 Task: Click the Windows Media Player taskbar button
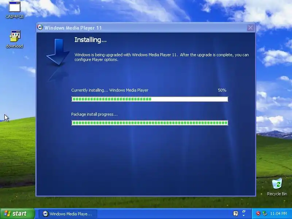(x=68, y=214)
